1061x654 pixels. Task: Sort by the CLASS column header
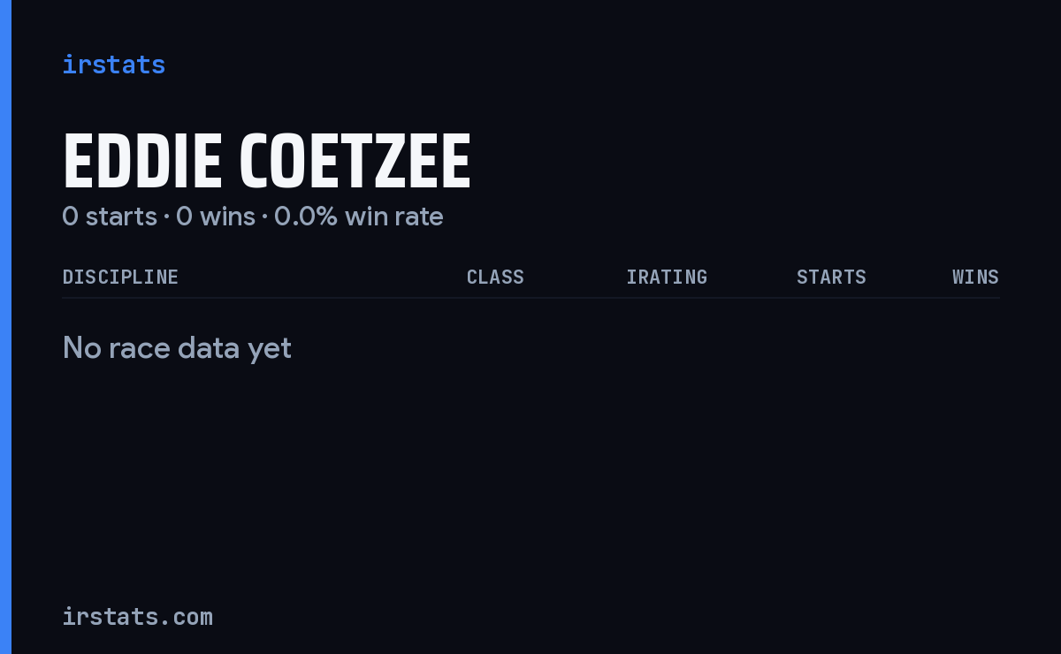(495, 277)
